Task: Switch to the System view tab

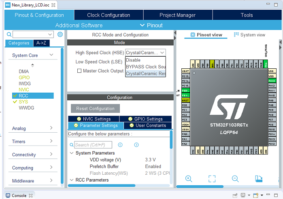Action: coord(249,35)
